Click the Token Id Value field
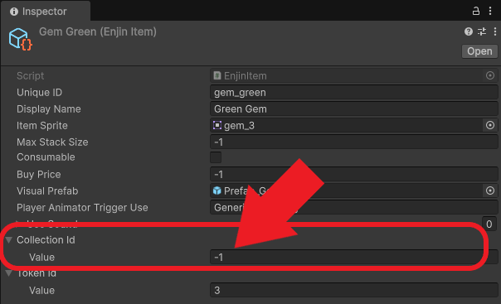The width and height of the screenshot is (501, 304). (353, 290)
